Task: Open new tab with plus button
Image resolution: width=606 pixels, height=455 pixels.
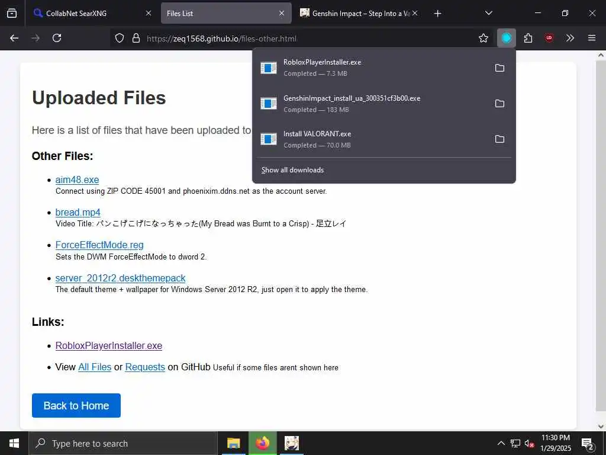Action: [437, 14]
